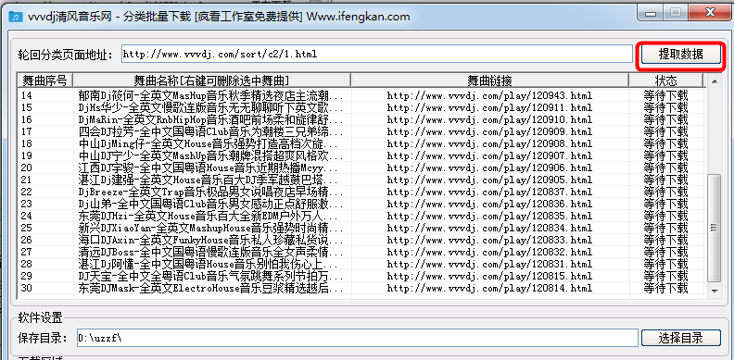Focus the 轮回分类页面地址 URL field
This screenshot has height=360, width=734.
pos(377,55)
